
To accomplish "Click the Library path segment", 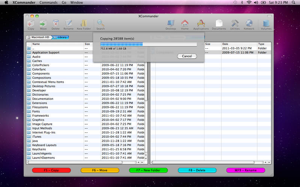I will tap(61, 37).
